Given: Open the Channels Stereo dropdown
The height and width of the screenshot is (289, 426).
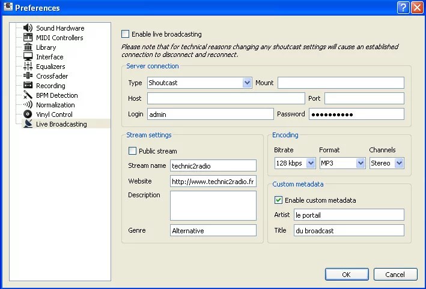Looking at the screenshot, I should [x=386, y=163].
